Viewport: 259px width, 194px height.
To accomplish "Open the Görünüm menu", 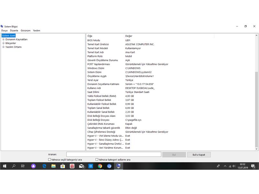I will 26,30.
